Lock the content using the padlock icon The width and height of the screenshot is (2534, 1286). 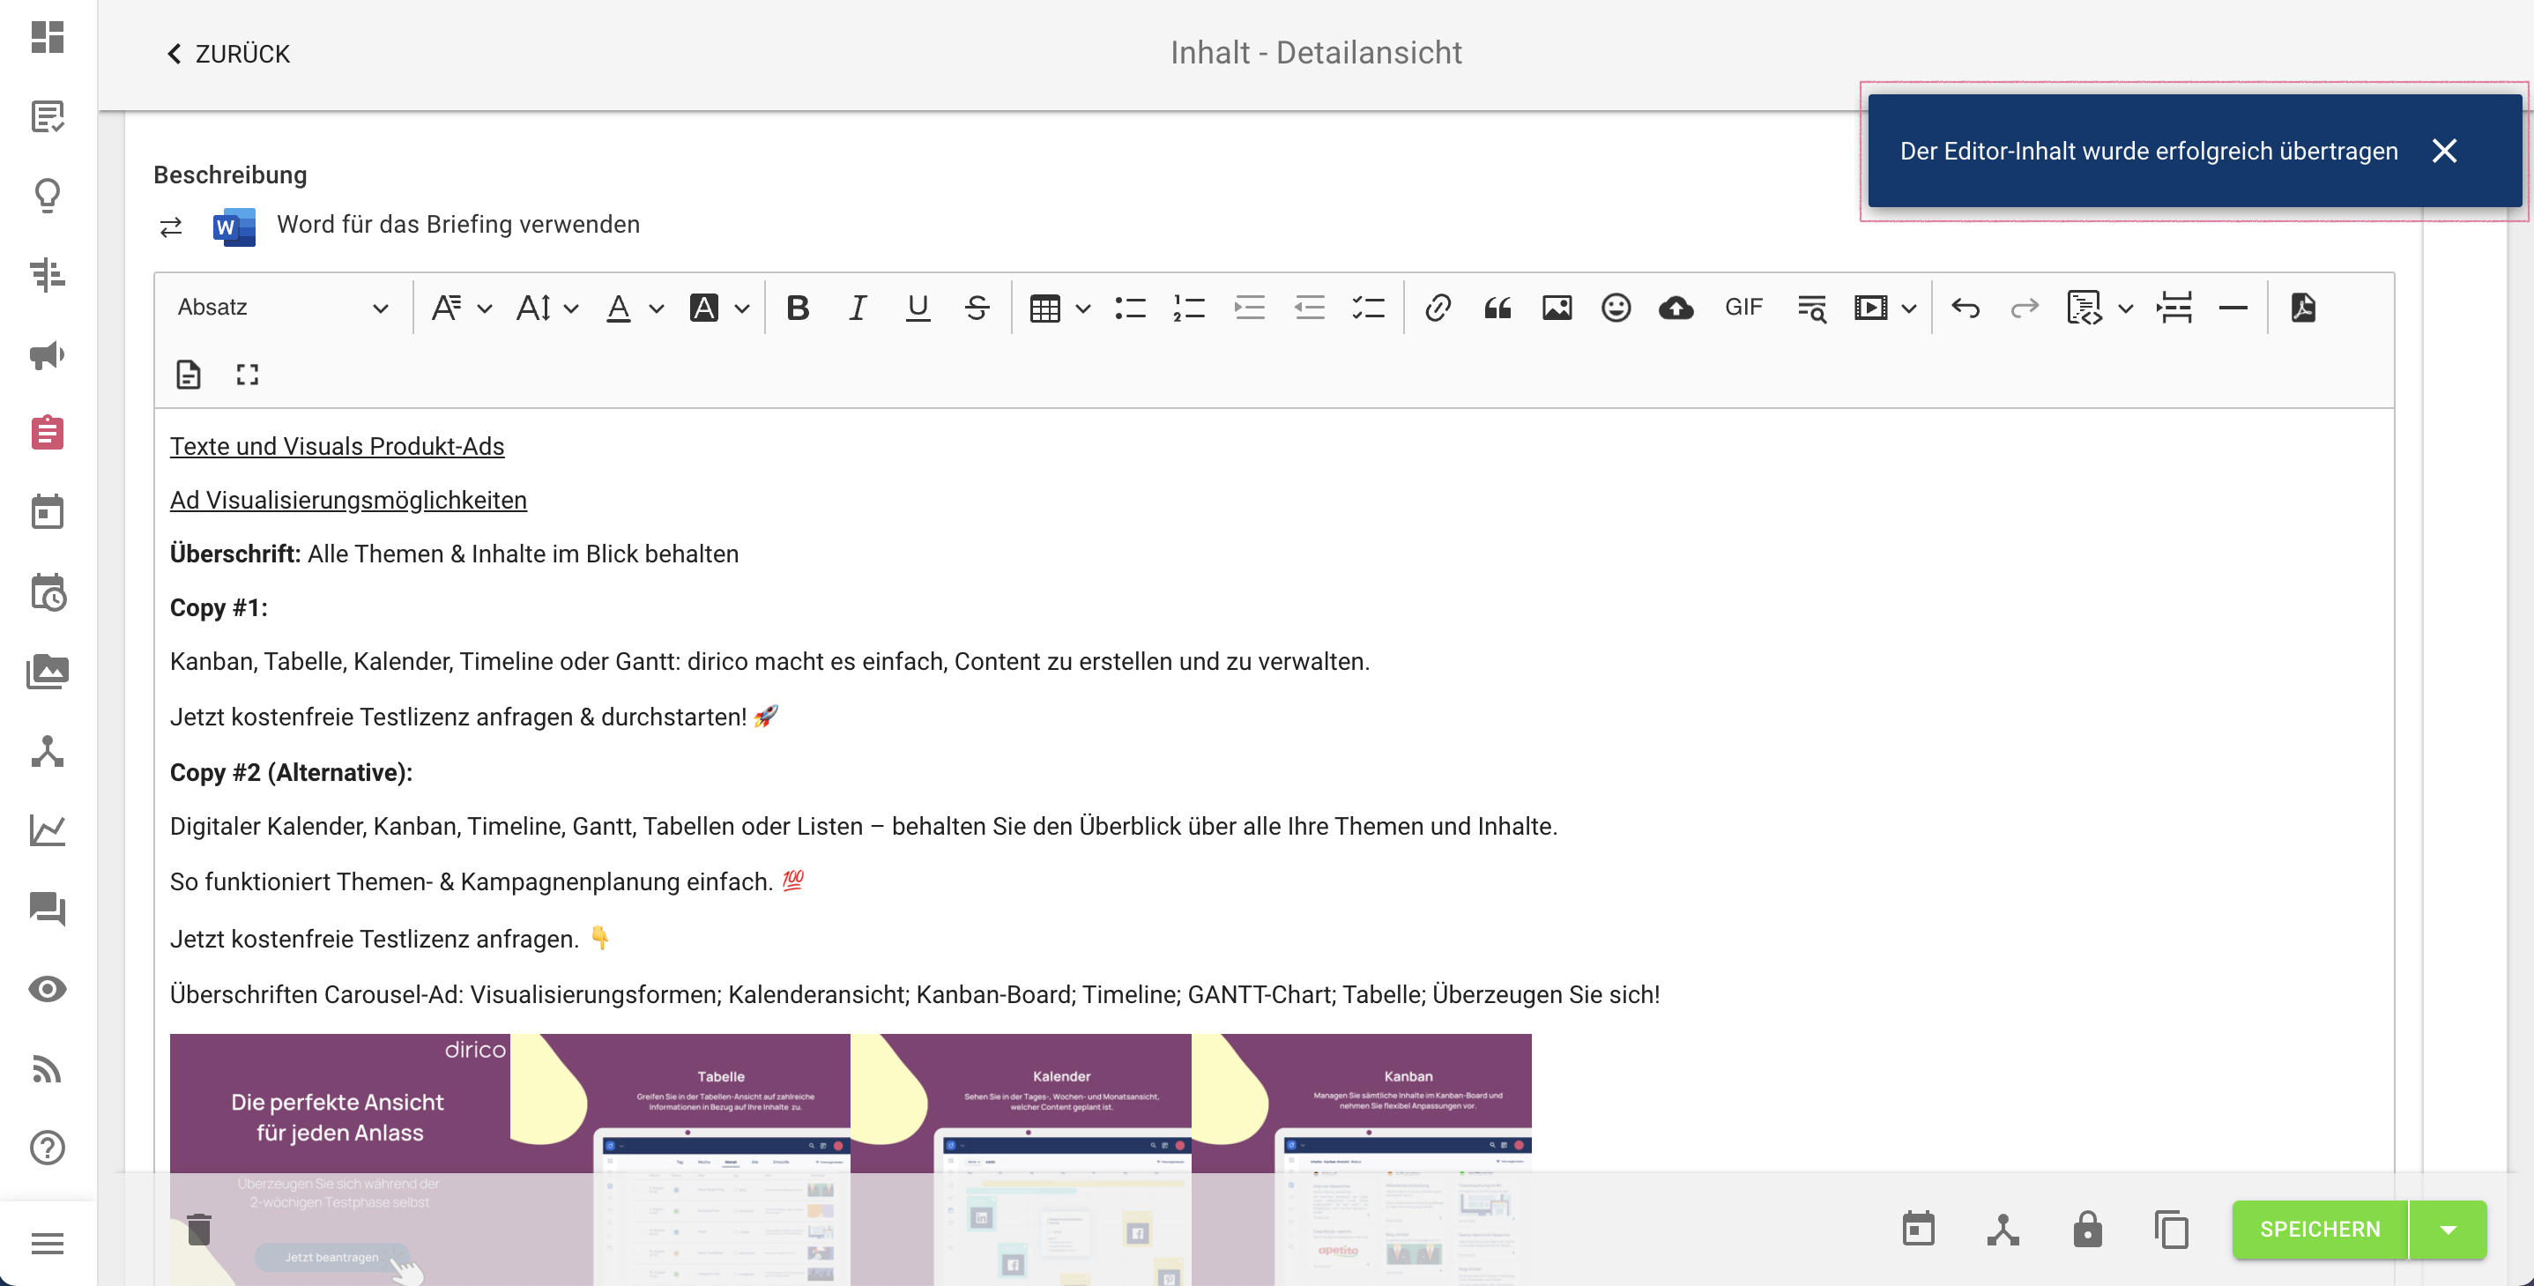coord(2087,1229)
